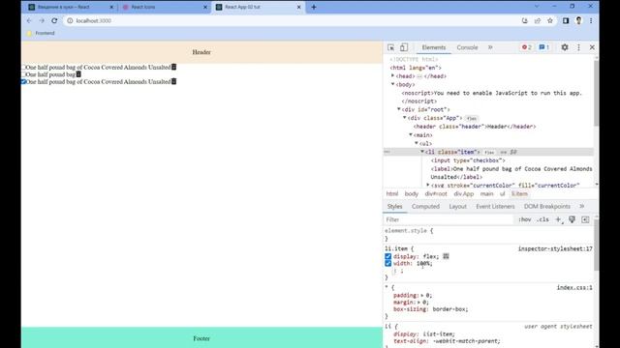The image size is (620, 348).
Task: Switch to the React Icons browser tab
Action: click(x=164, y=7)
